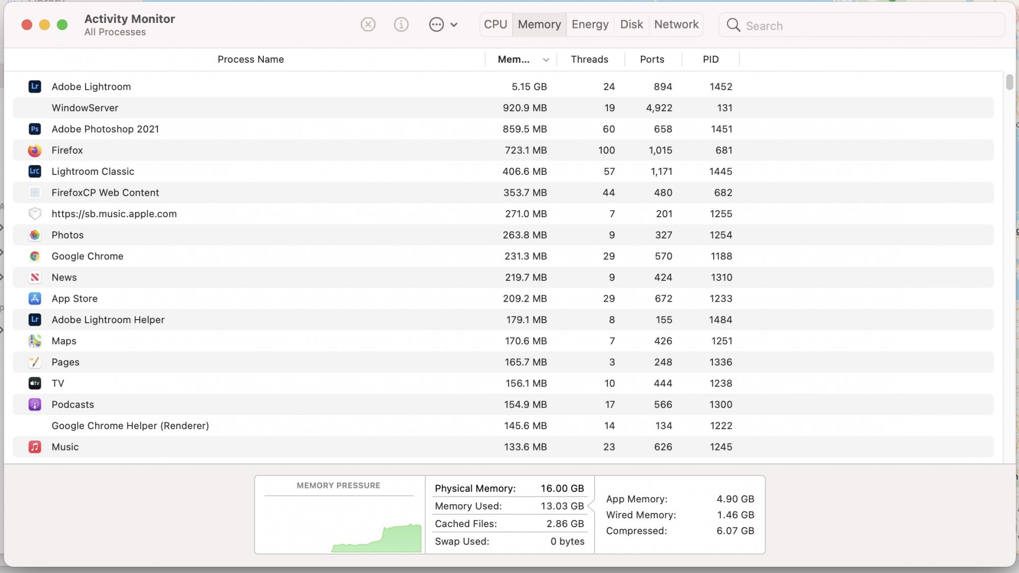Image resolution: width=1019 pixels, height=573 pixels.
Task: Click the Apple TV process icon
Action: point(35,383)
